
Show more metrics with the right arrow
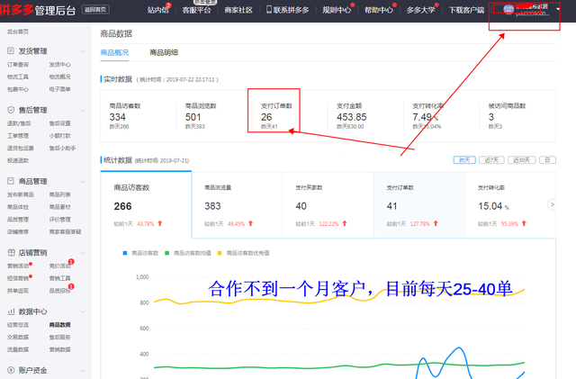552,204
